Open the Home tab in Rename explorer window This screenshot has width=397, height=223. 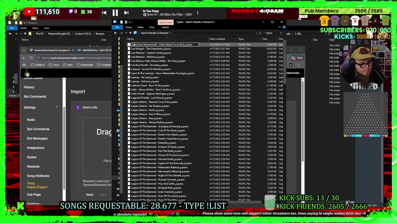[23, 28]
